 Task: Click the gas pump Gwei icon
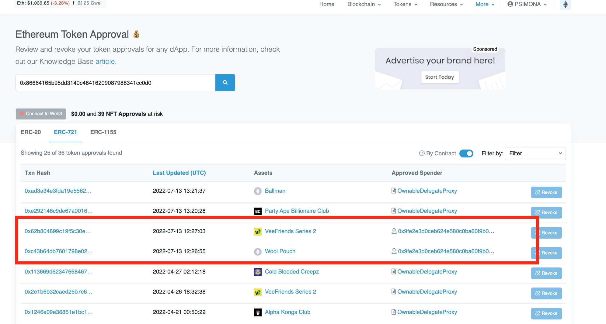click(80, 3)
